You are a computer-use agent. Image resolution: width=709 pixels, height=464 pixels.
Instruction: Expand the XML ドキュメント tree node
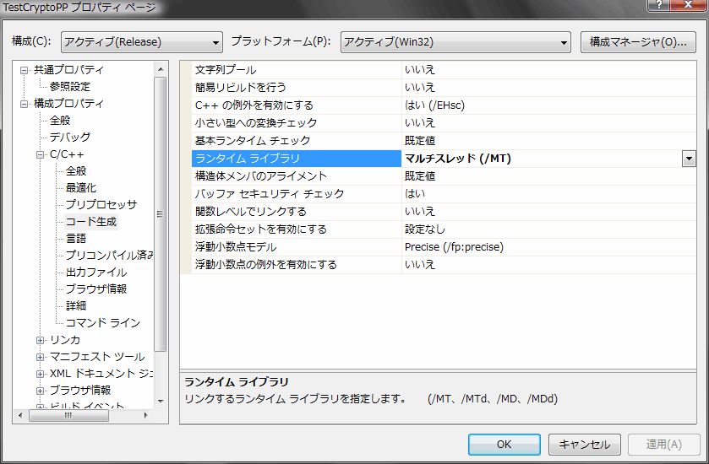click(41, 374)
